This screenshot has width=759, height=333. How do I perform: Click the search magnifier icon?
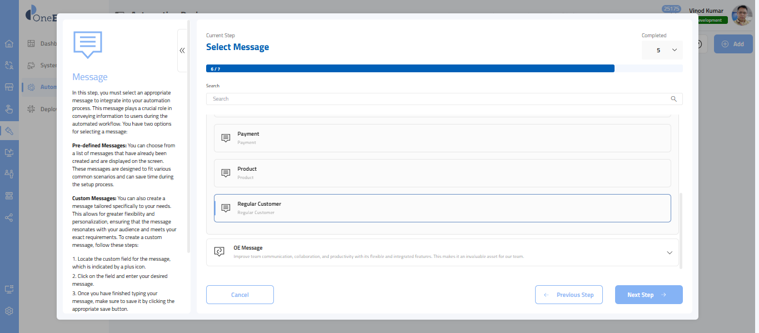coord(673,99)
